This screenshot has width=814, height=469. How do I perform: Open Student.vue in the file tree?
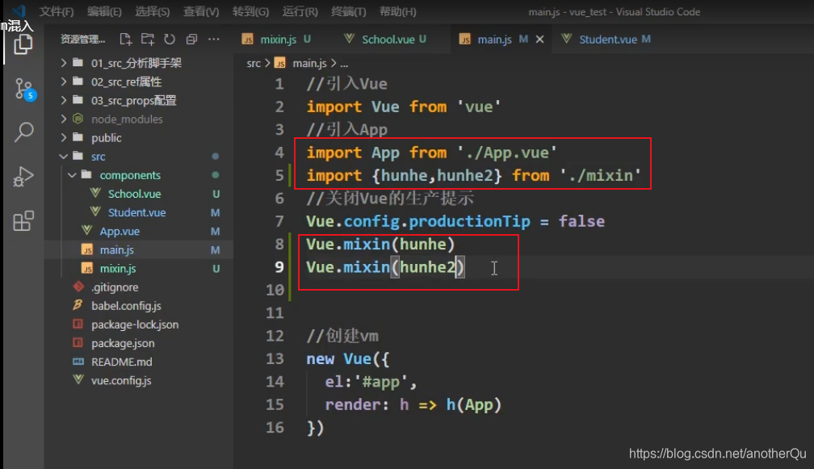[139, 213]
